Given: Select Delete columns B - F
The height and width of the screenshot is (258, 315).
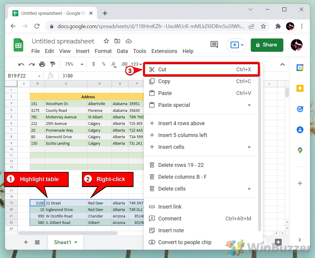Looking at the screenshot, I should (200, 177).
